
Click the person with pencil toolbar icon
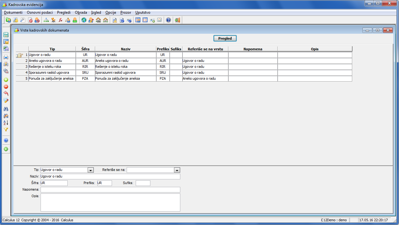click(x=91, y=20)
